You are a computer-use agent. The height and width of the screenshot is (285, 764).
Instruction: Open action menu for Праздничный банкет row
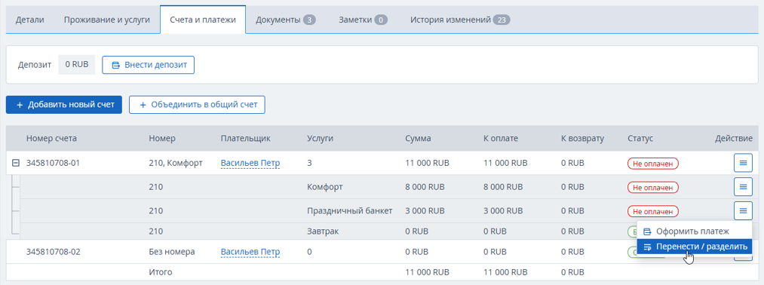743,210
